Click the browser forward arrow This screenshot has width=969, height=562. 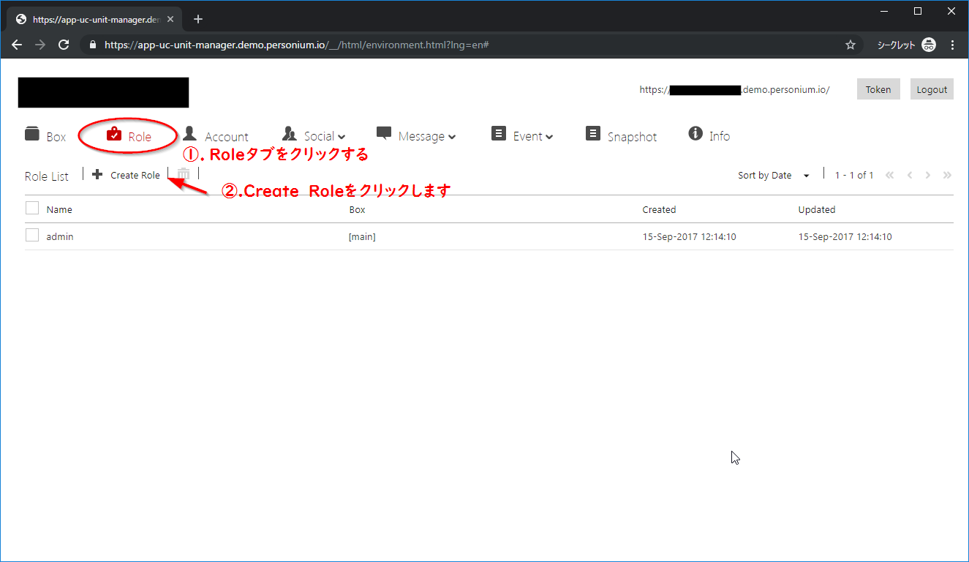[x=40, y=45]
